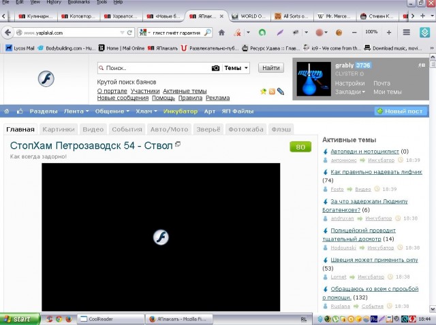The width and height of the screenshot is (436, 325).
Task: Open the Активные темы header link
Action: 185,91
